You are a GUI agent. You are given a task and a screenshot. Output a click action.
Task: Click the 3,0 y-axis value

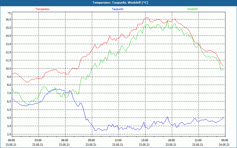tap(9, 126)
